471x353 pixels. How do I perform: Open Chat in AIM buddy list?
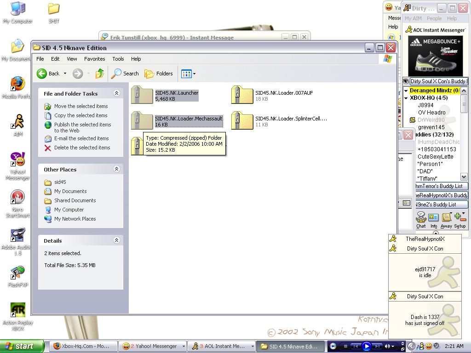421,220
